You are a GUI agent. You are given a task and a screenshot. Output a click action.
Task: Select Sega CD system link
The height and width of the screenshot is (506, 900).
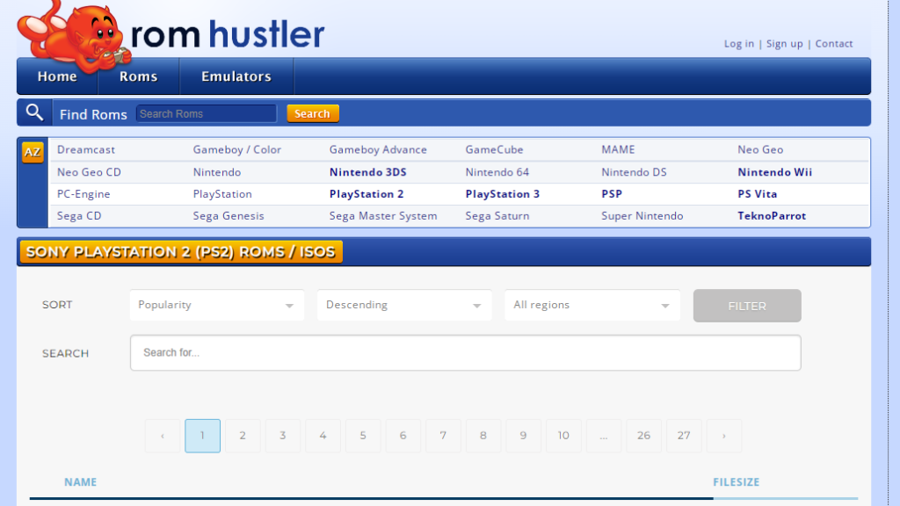(x=79, y=216)
